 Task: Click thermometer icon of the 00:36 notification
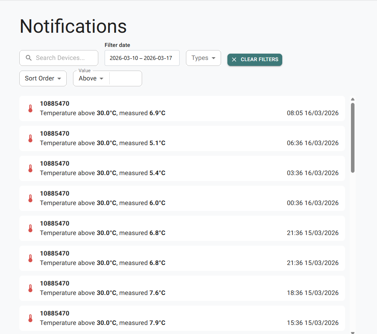(30, 198)
